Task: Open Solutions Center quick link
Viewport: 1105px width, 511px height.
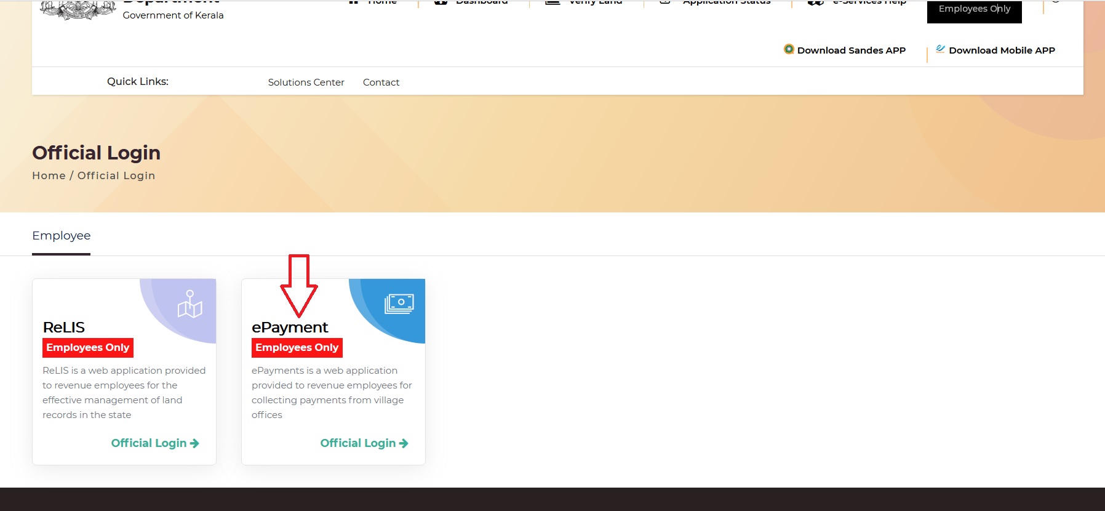Action: point(306,82)
